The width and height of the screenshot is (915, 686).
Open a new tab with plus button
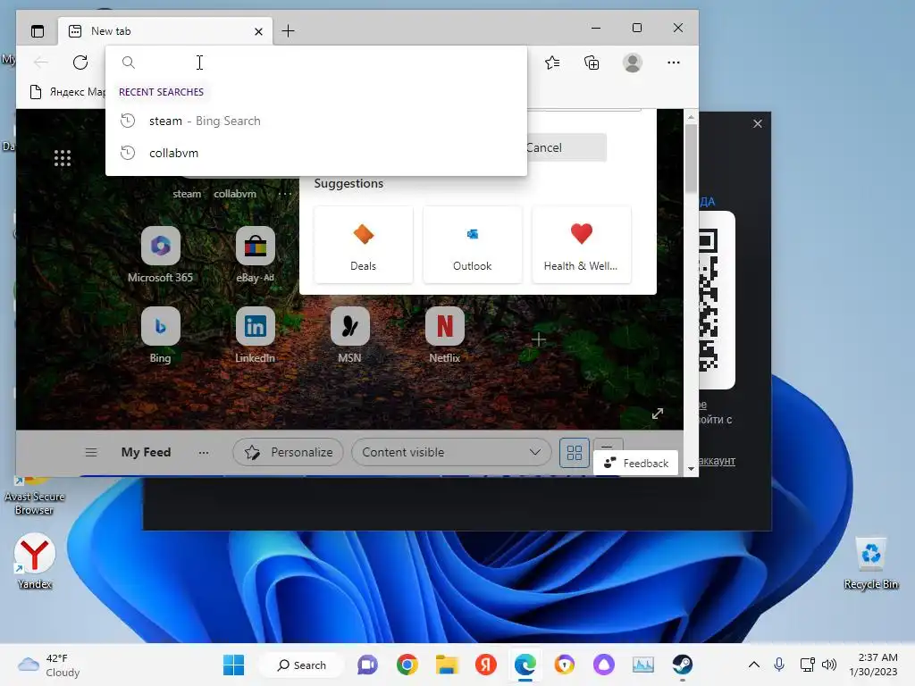pyautogui.click(x=289, y=31)
